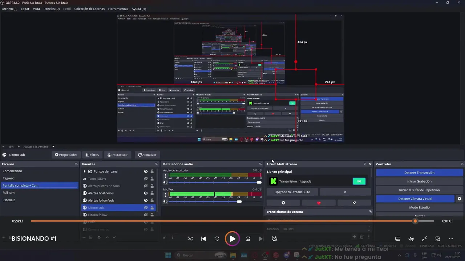Show the Texto (GDI+) source
The height and width of the screenshot is (261, 465).
(x=146, y=179)
